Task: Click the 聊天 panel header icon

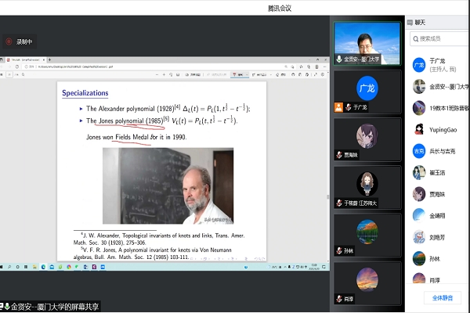Action: point(410,22)
